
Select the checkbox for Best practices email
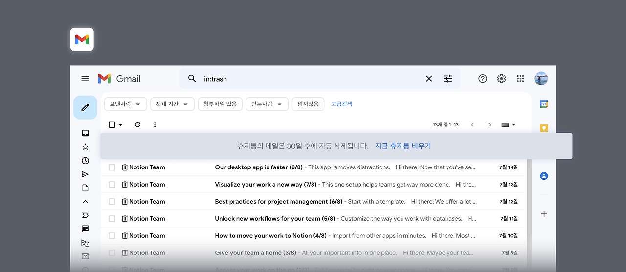coord(112,202)
